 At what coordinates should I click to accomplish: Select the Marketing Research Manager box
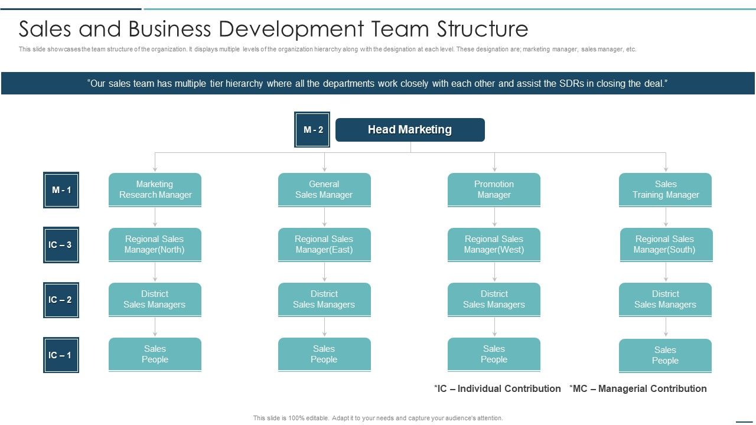click(x=155, y=190)
